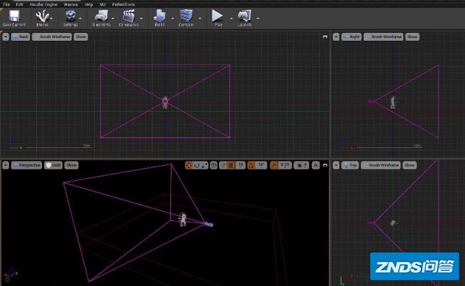Image resolution: width=465 pixels, height=286 pixels.
Task: Click the Compile toolbar icon
Action: tap(186, 16)
